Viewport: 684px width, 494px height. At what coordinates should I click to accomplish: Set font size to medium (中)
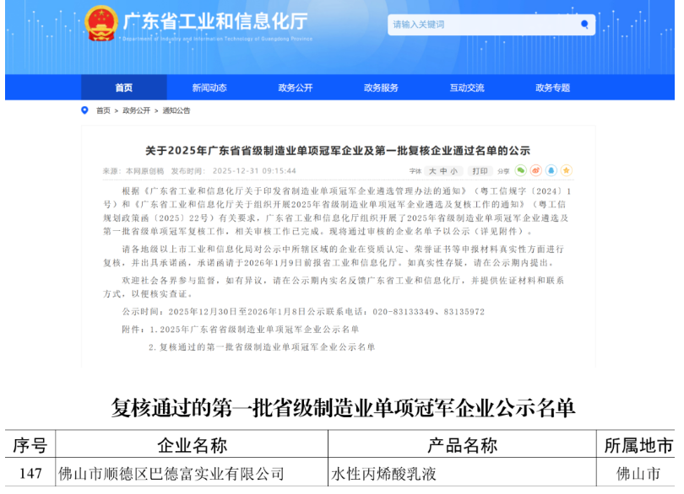(442, 170)
